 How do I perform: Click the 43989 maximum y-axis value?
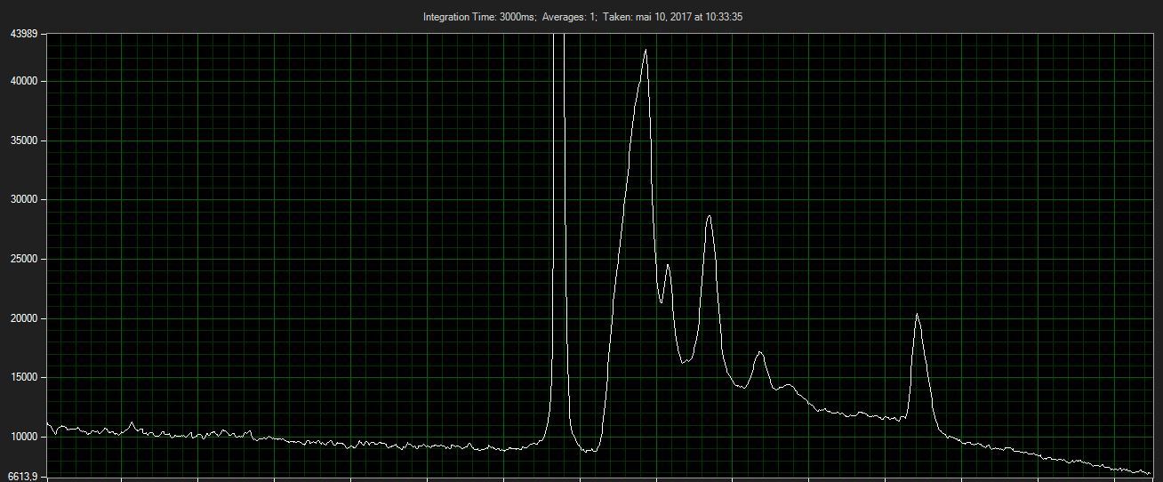[x=23, y=34]
